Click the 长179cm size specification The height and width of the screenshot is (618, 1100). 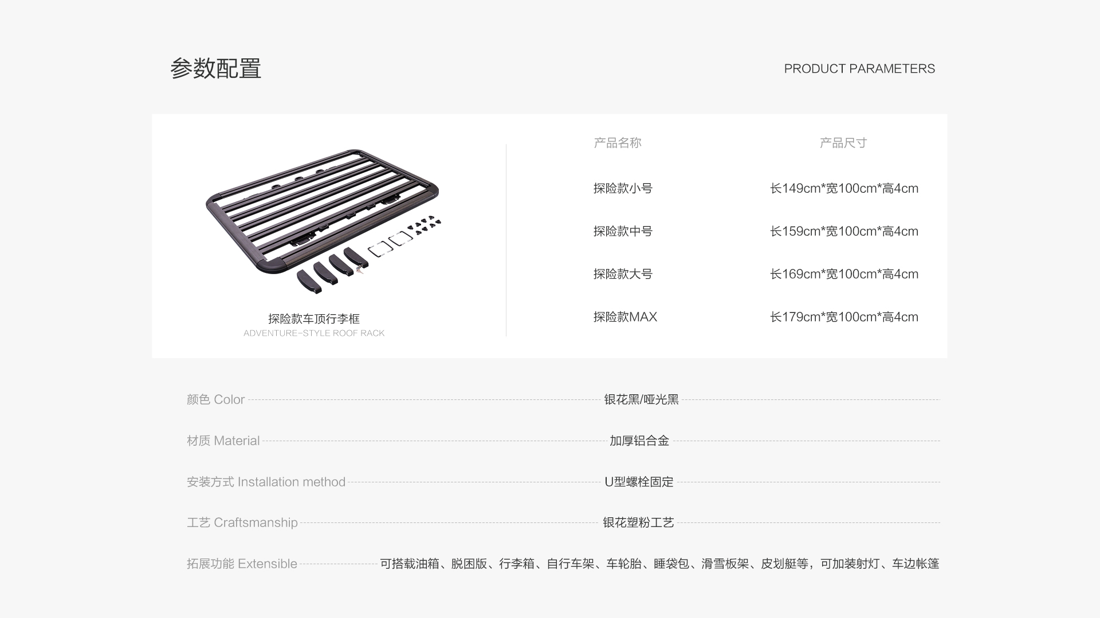pos(844,317)
